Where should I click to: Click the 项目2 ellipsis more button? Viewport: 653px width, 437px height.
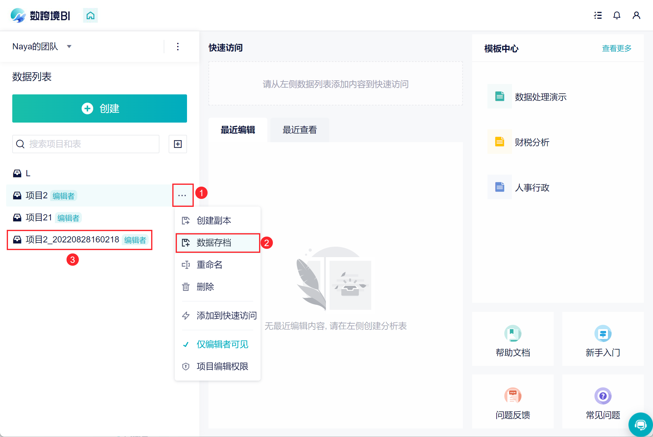pyautogui.click(x=182, y=196)
